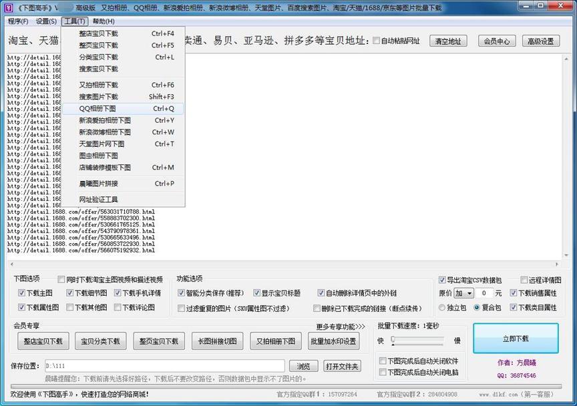Click the 工具(T) menu
The image size is (577, 406).
(x=75, y=21)
